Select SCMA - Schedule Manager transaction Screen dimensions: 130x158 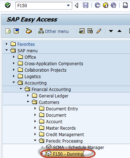point(78,147)
